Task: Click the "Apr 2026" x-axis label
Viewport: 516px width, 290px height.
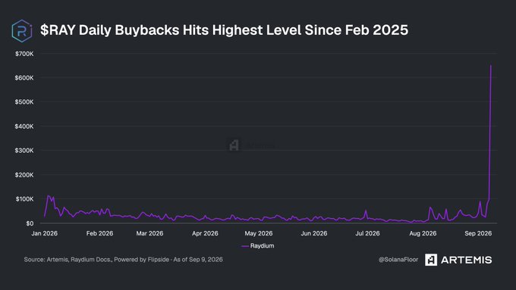Action: tap(205, 233)
